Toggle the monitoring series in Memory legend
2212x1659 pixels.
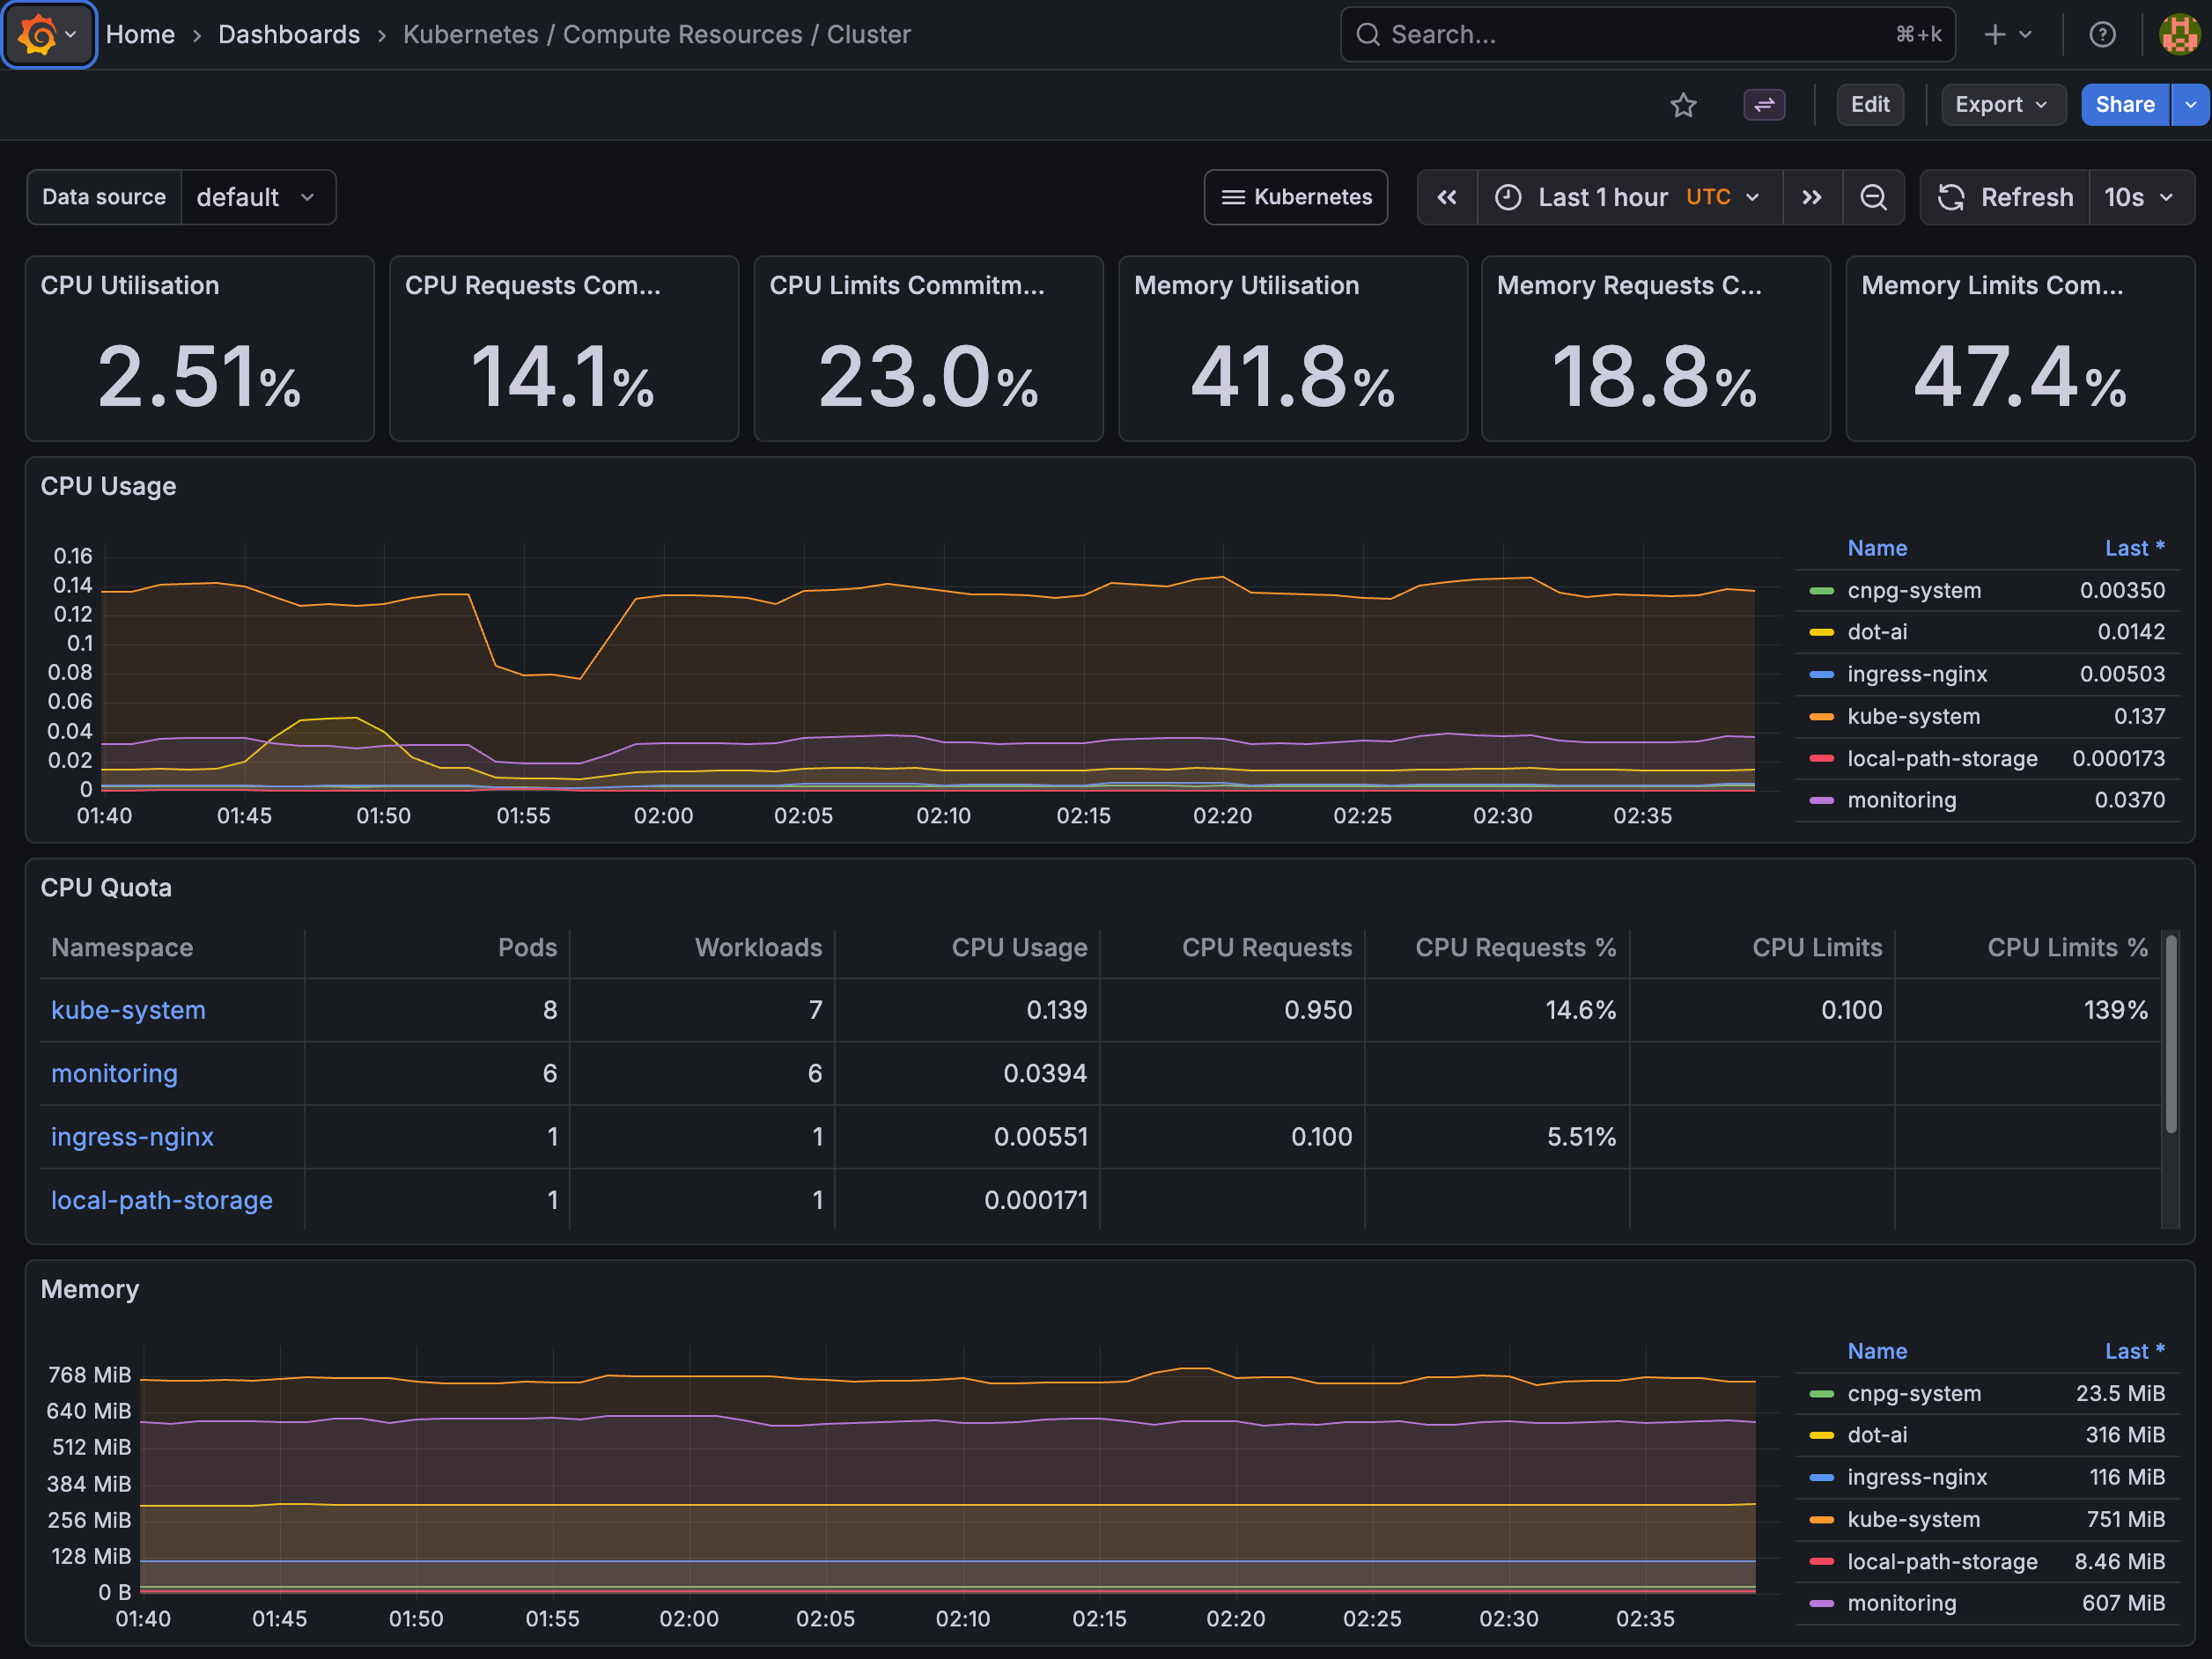pyautogui.click(x=1901, y=1603)
